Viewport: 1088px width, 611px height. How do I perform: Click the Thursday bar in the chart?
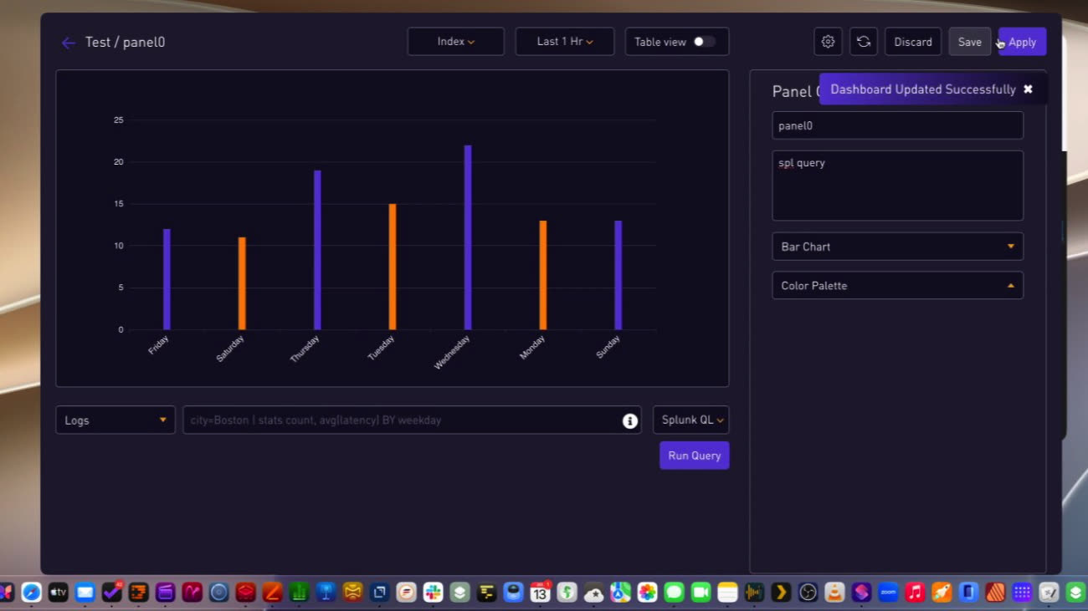point(317,250)
